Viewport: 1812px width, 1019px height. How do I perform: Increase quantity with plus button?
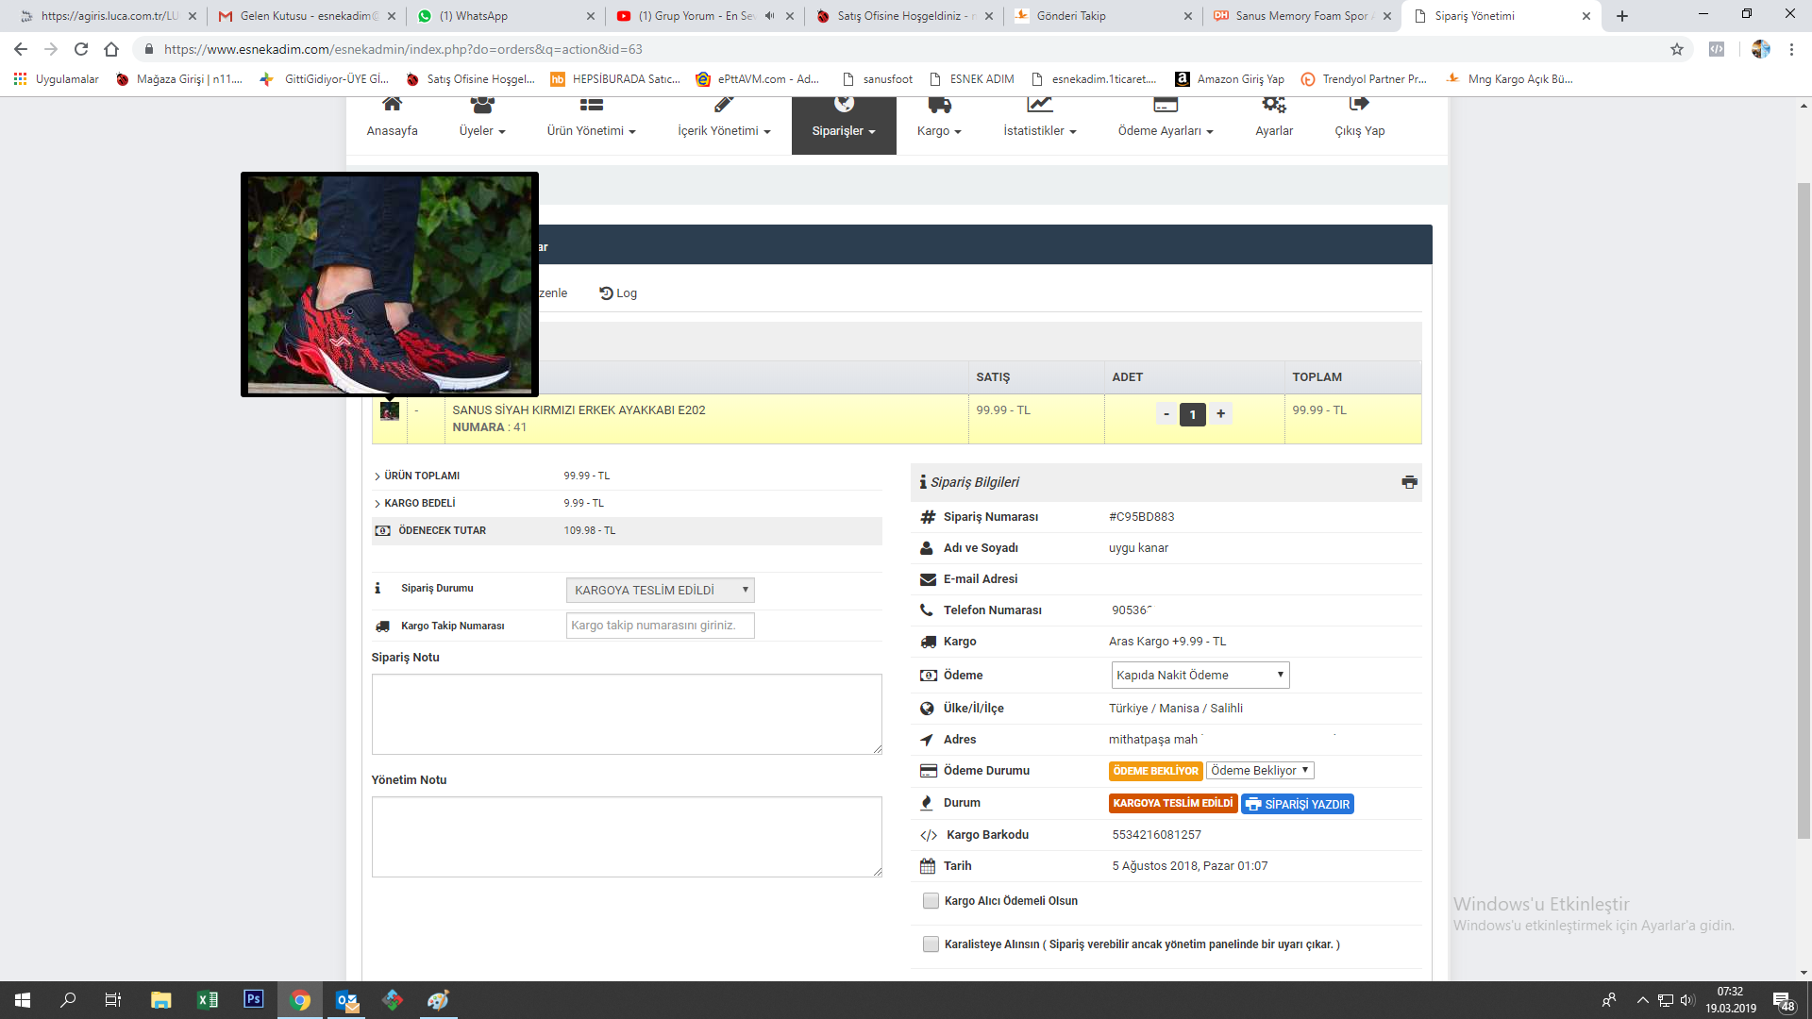pos(1220,414)
